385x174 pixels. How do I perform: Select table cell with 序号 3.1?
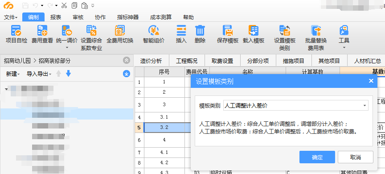[x=164, y=117]
